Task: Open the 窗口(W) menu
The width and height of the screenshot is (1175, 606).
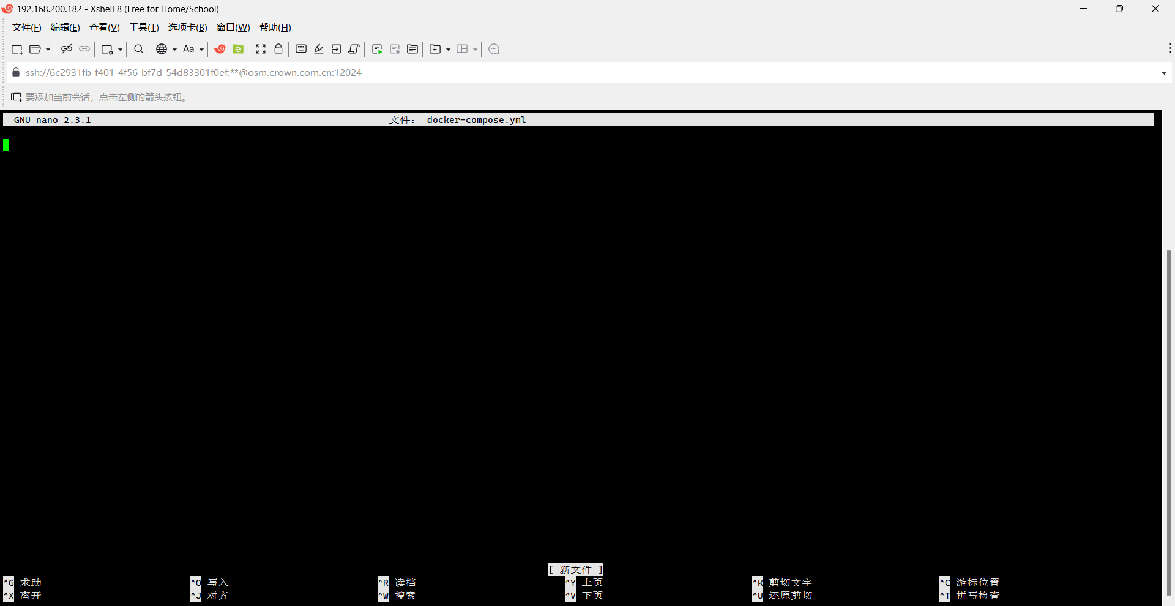Action: (x=233, y=28)
